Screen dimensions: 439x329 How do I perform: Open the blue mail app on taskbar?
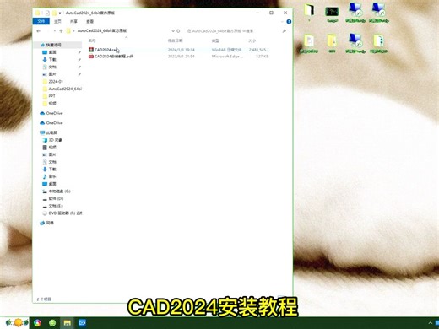[x=82, y=323]
